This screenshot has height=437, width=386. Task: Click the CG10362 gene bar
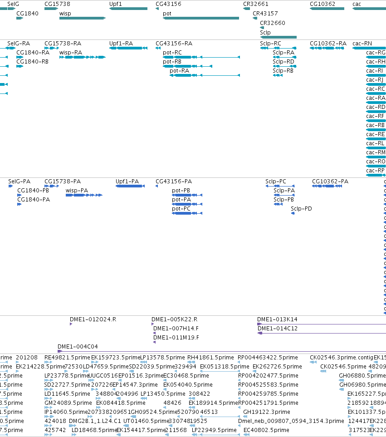click(327, 9)
